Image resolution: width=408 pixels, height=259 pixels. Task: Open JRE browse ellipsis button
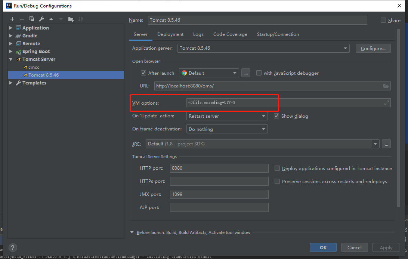pos(386,144)
